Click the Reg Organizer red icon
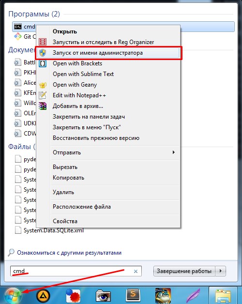242x304 pixels. pyautogui.click(x=43, y=42)
